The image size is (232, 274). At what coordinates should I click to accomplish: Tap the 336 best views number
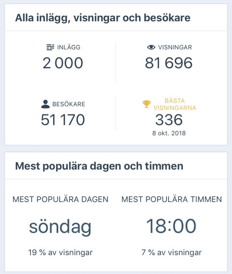pyautogui.click(x=169, y=120)
